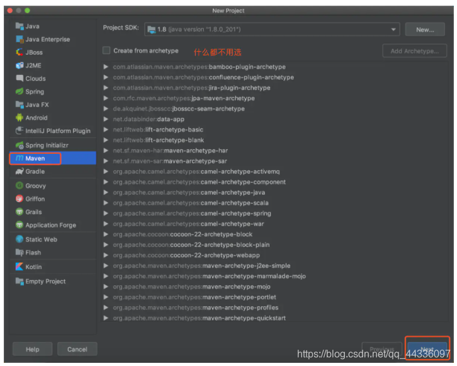Viewport: 457px width, 366px height.
Task: Select the Empty Project icon
Action: point(20,281)
